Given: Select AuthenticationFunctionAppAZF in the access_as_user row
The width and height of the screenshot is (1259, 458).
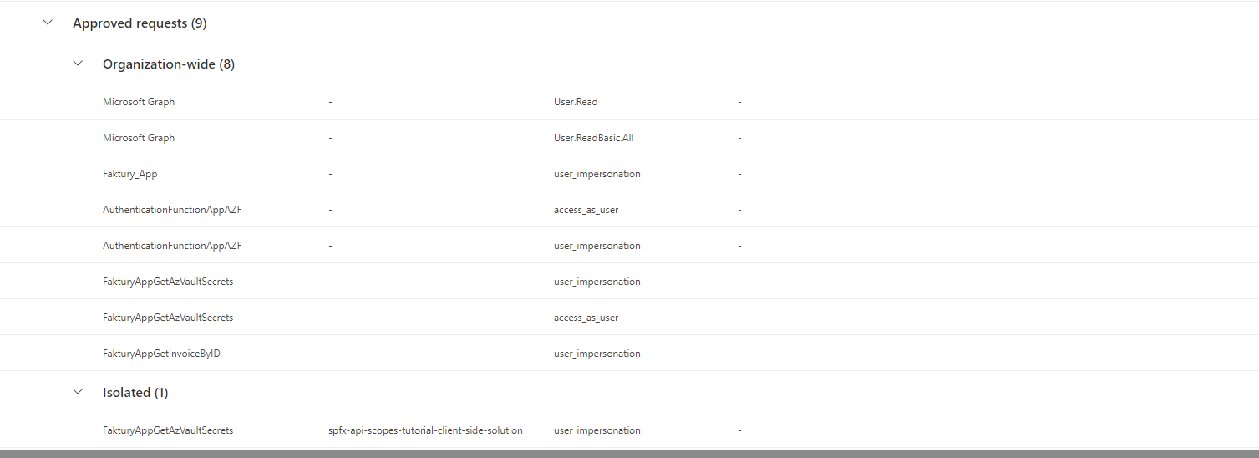Looking at the screenshot, I should point(172,210).
